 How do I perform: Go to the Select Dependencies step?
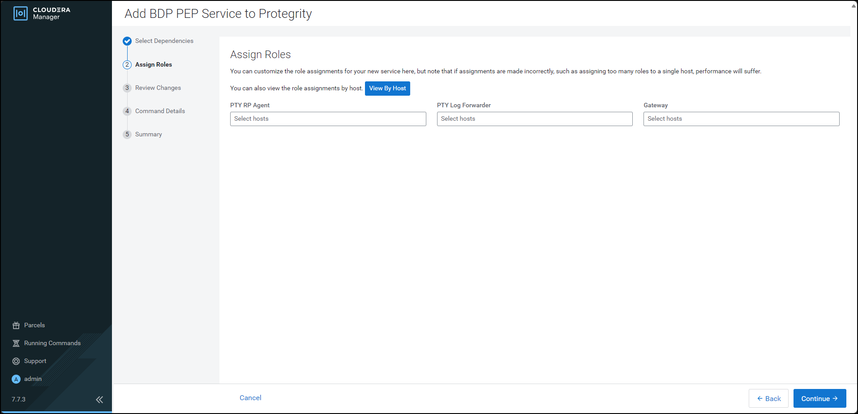(164, 41)
